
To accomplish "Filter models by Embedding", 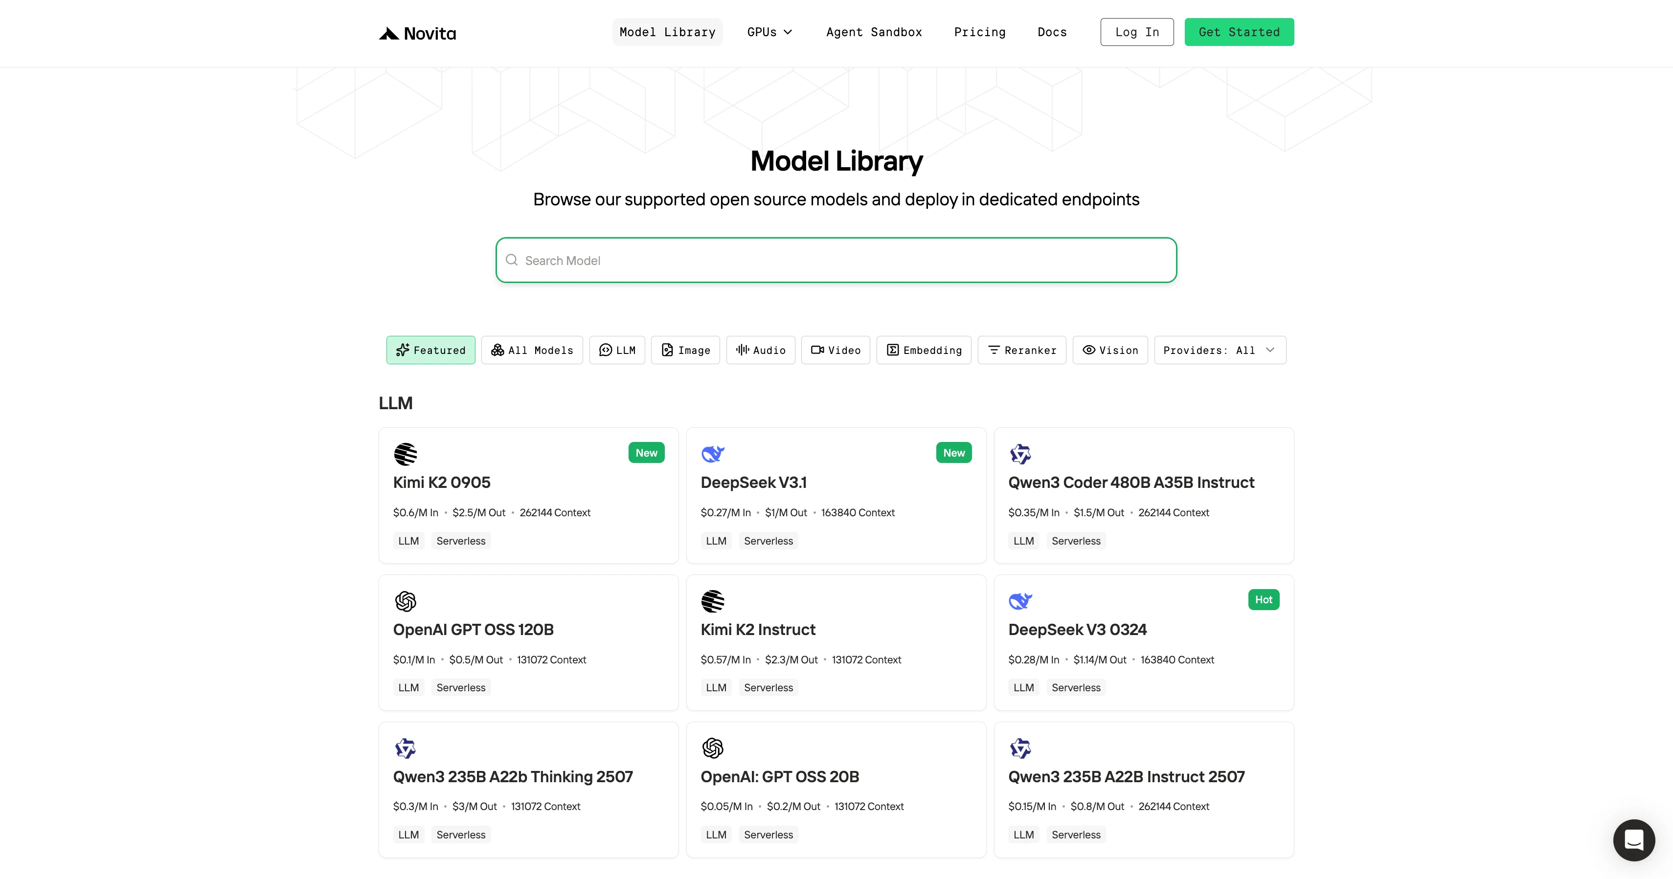I will (x=924, y=350).
